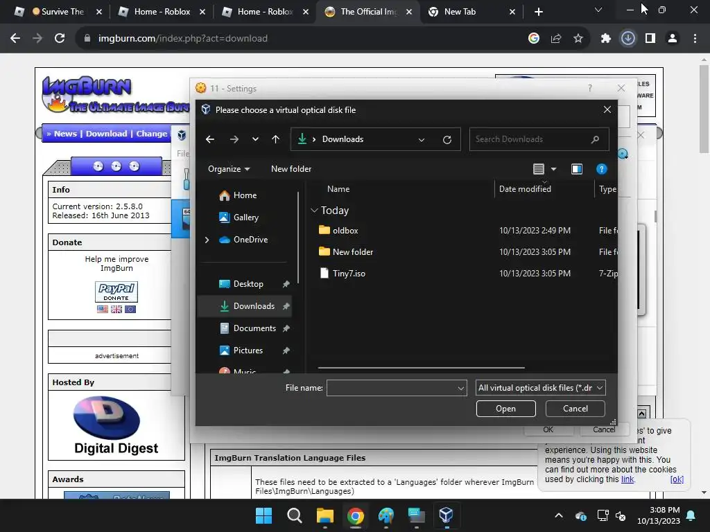The width and height of the screenshot is (710, 532).
Task: Open the Windows Start menu
Action: 263,515
